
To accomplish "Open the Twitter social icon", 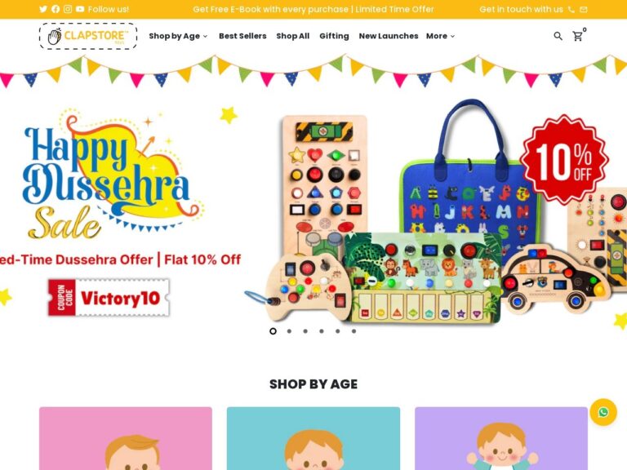I will pyautogui.click(x=43, y=9).
